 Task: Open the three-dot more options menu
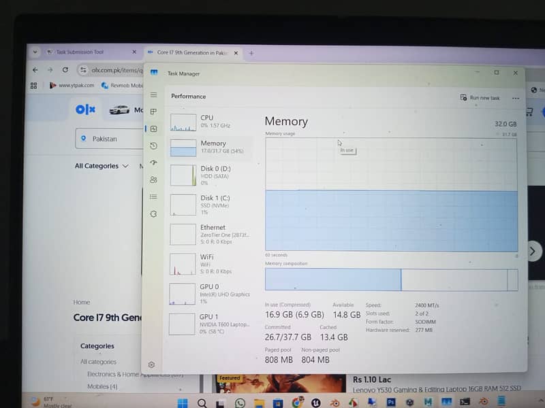tap(516, 98)
